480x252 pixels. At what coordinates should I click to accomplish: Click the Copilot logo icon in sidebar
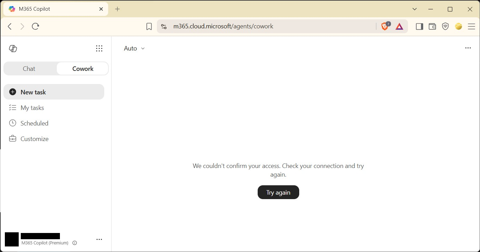click(x=13, y=48)
